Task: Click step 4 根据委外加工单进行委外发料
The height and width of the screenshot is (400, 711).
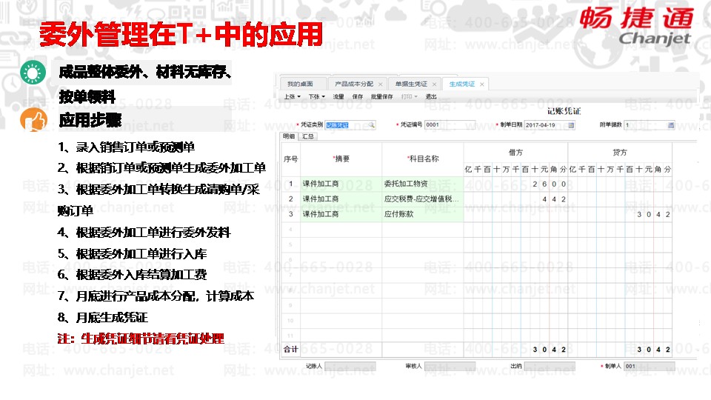Action: (x=144, y=233)
